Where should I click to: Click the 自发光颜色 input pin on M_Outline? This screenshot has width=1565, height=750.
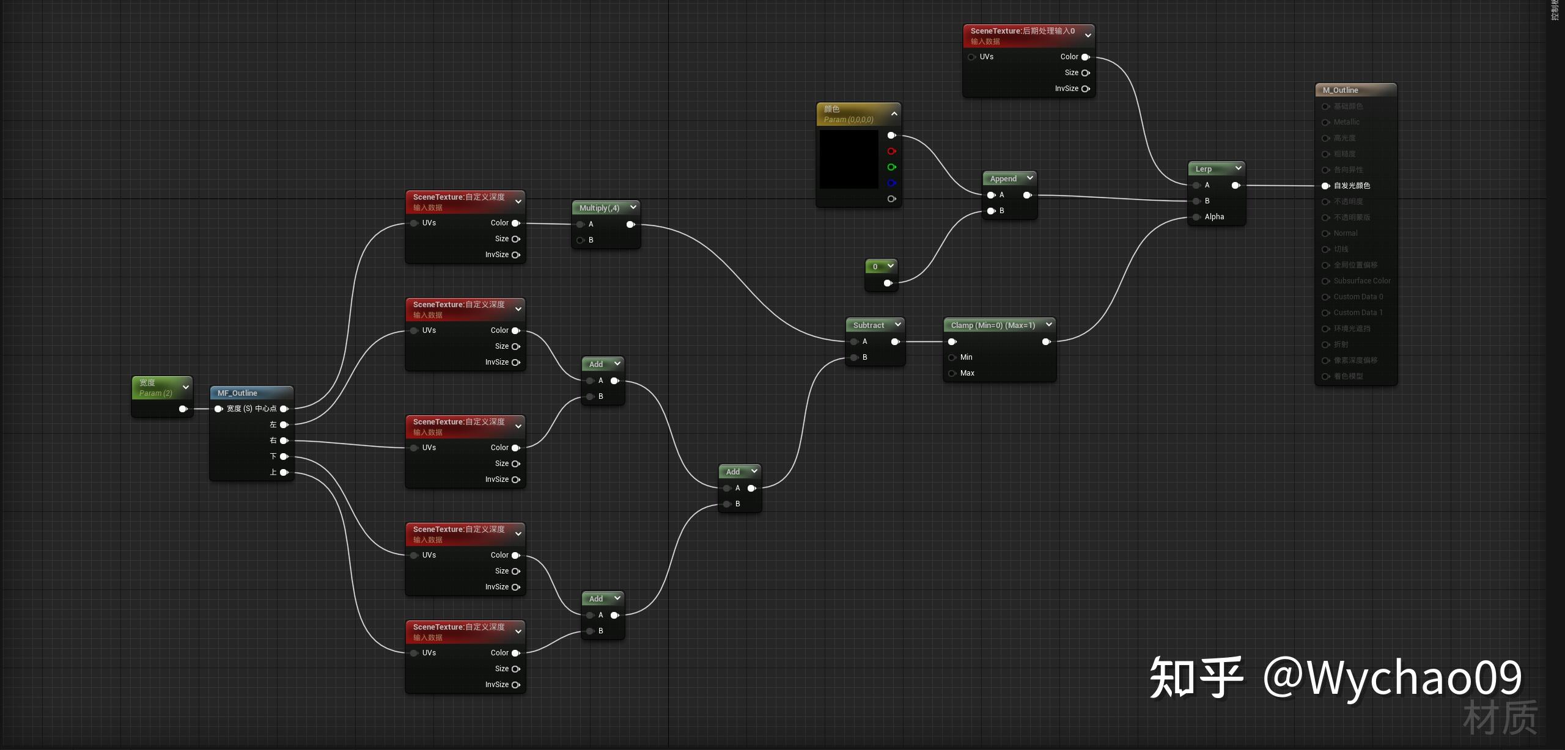click(1325, 186)
